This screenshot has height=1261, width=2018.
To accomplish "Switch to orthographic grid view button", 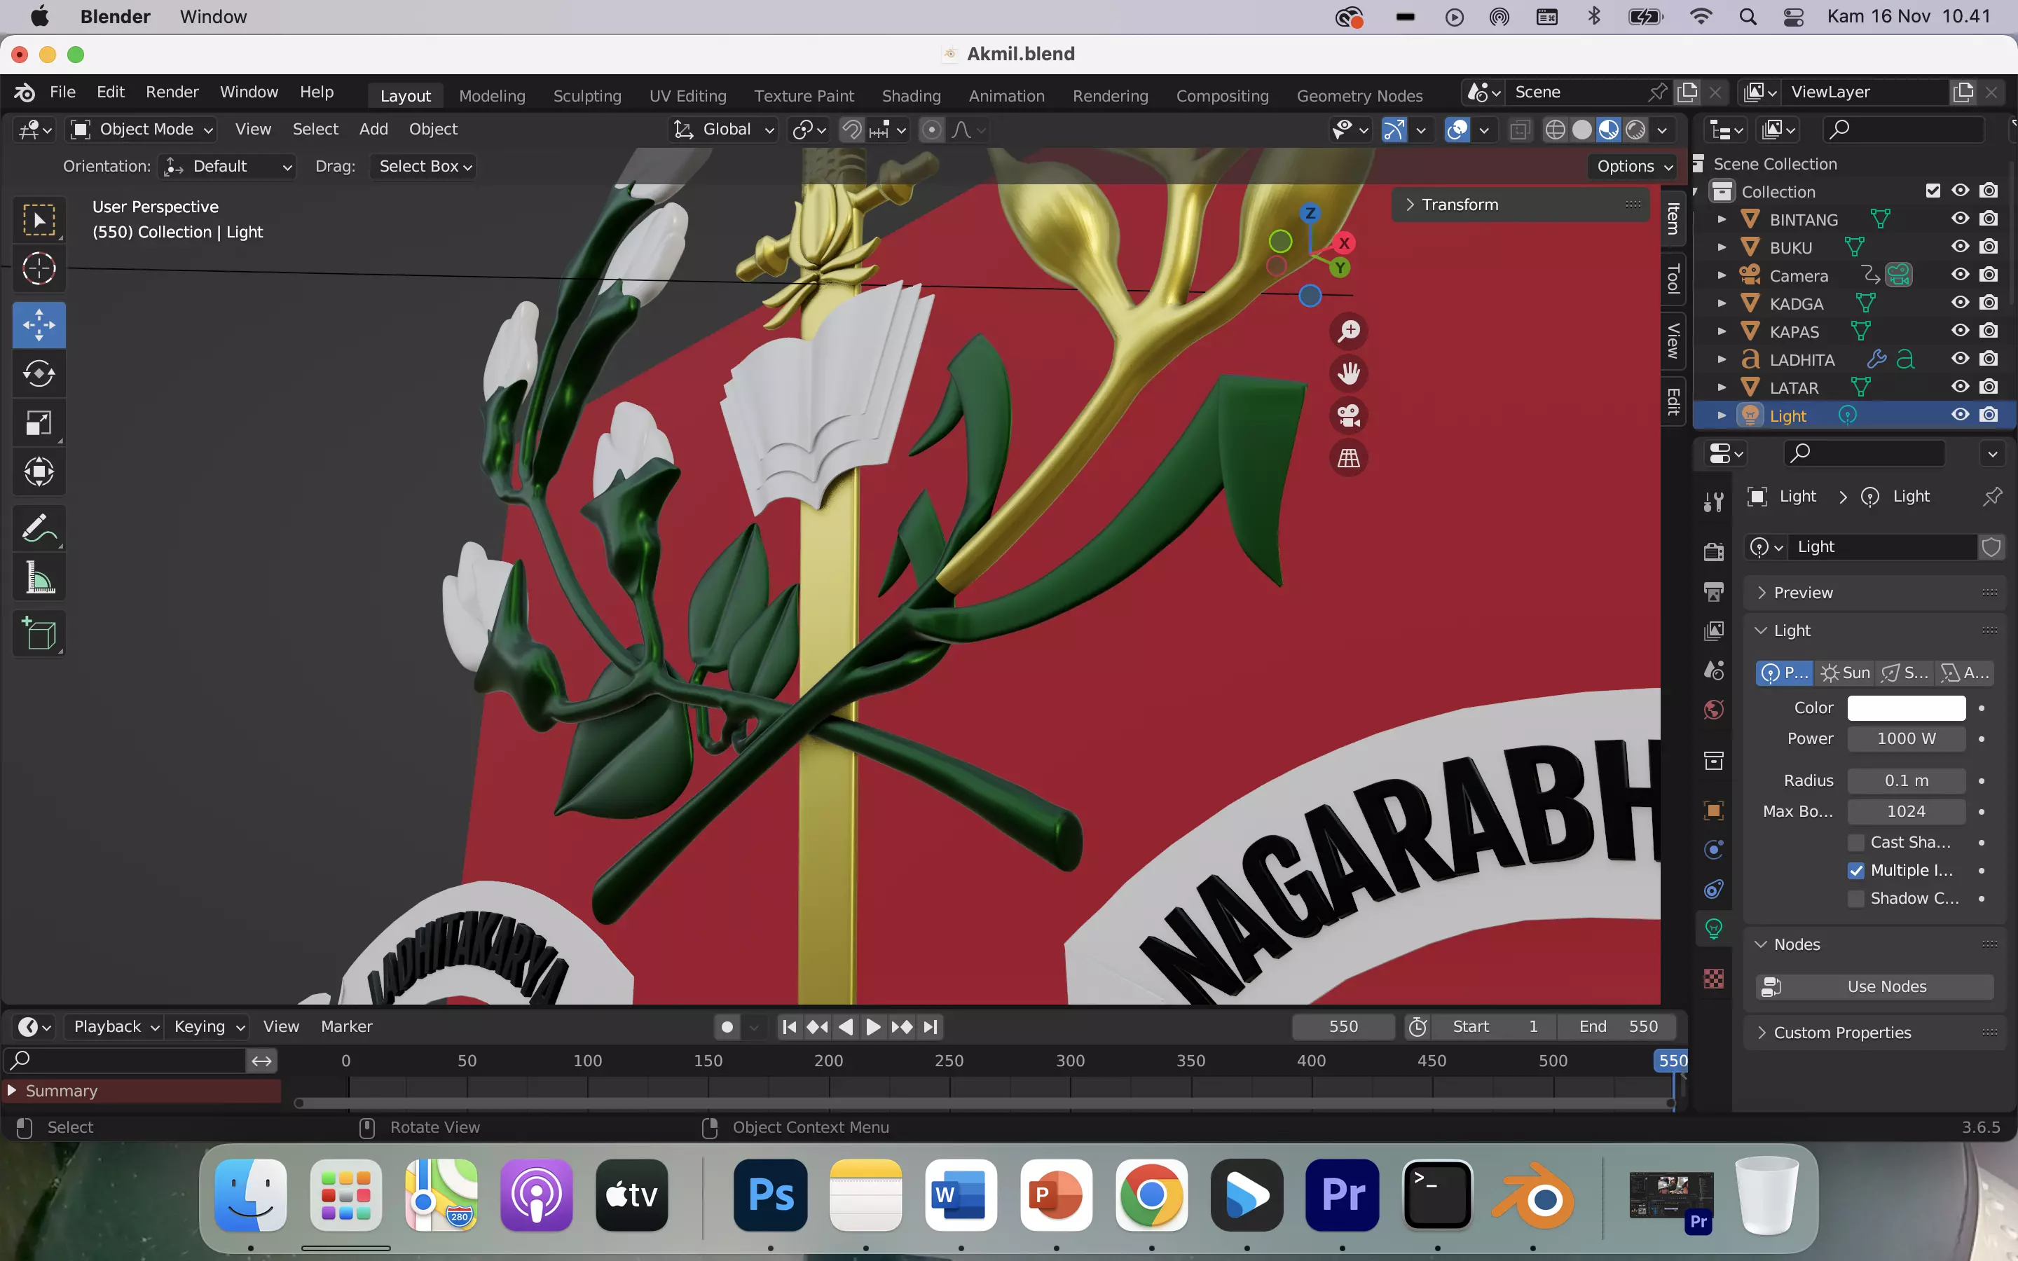I will coord(1348,458).
